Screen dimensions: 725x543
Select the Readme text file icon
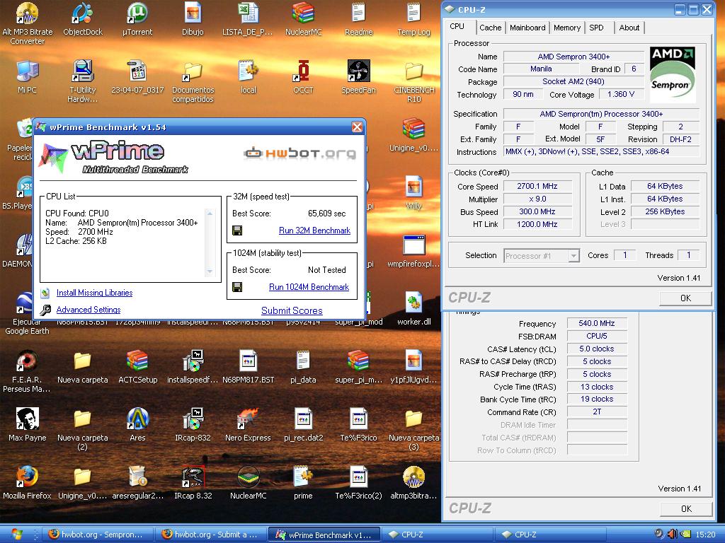358,13
